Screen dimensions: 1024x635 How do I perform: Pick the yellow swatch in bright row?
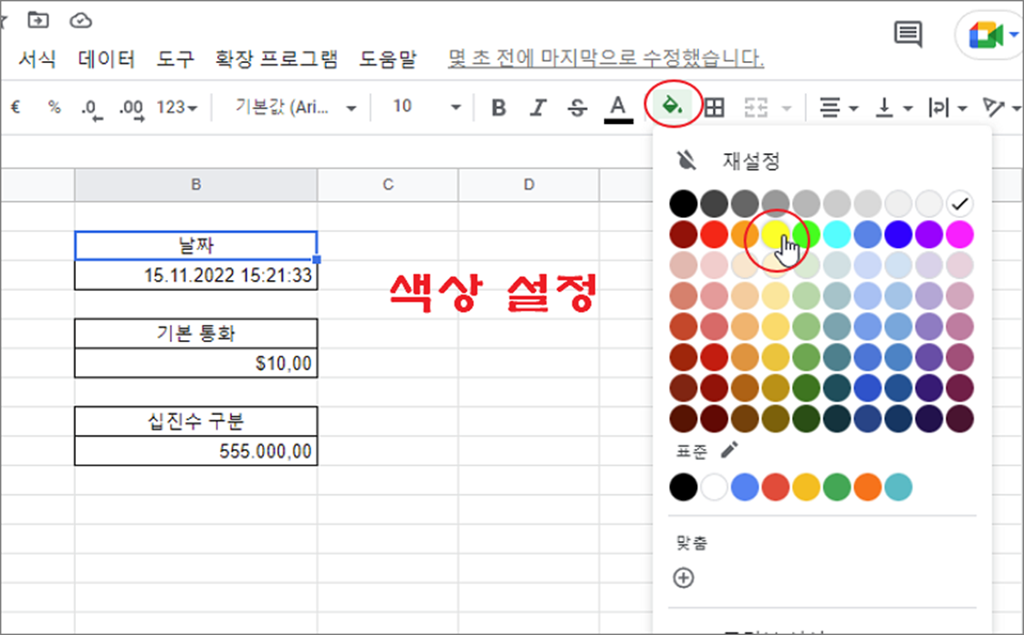click(x=775, y=234)
